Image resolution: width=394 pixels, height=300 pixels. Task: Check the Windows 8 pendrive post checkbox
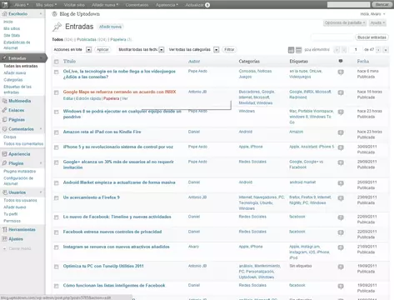click(57, 112)
